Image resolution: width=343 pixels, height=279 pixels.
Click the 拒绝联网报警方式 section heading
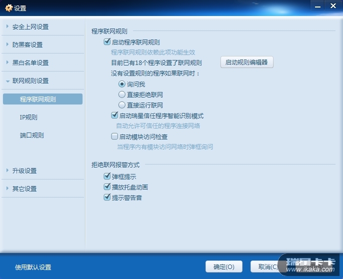[x=115, y=165]
